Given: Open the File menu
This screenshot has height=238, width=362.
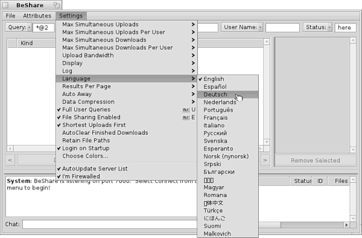Looking at the screenshot, I should [11, 16].
